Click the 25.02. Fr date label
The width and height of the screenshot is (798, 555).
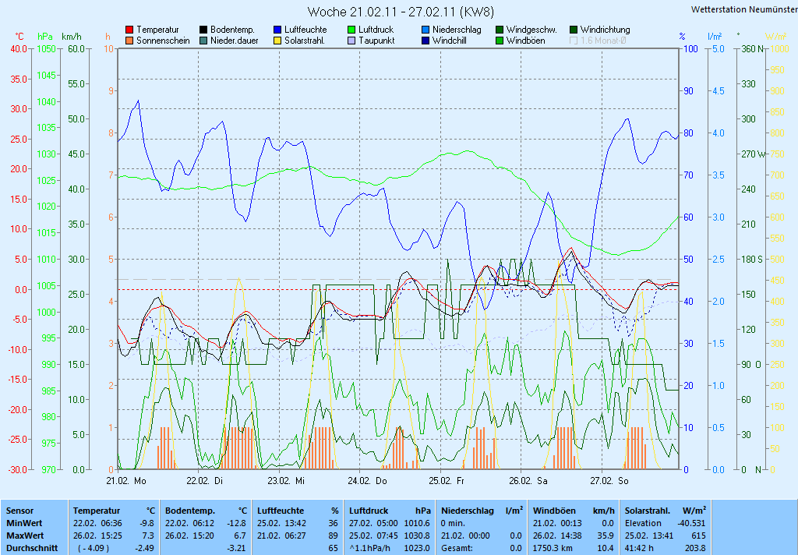447,481
